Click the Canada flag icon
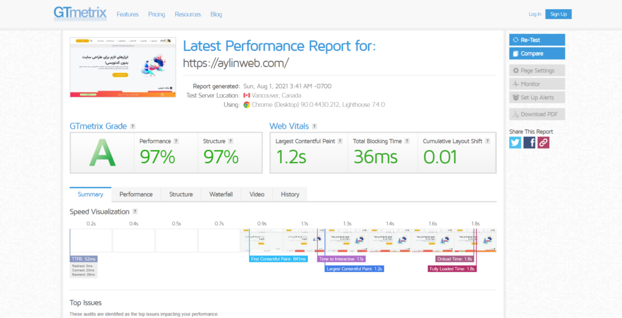The height and width of the screenshot is (318, 622). point(247,95)
